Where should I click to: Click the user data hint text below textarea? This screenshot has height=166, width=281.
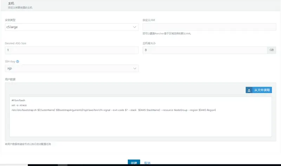point(28,144)
